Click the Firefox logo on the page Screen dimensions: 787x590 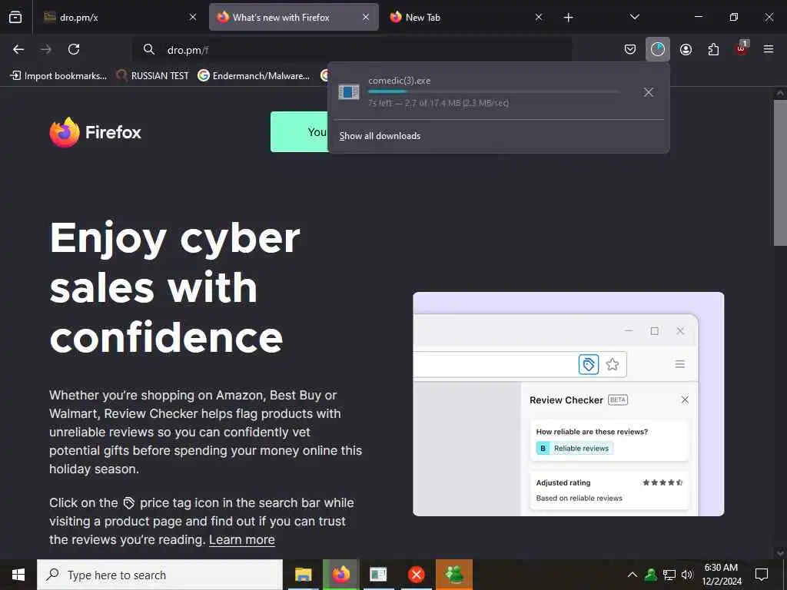pos(95,132)
